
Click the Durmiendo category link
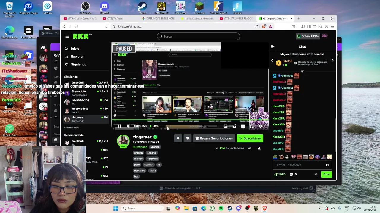[x=140, y=147]
